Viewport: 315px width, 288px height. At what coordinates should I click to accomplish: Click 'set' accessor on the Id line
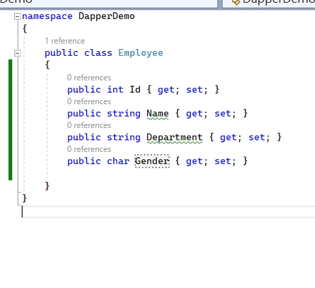click(194, 90)
